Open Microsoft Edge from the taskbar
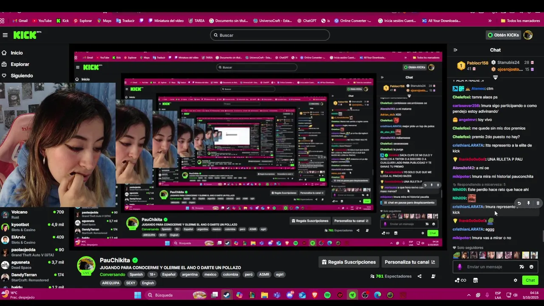The height and width of the screenshot is (306, 544). coord(377,295)
